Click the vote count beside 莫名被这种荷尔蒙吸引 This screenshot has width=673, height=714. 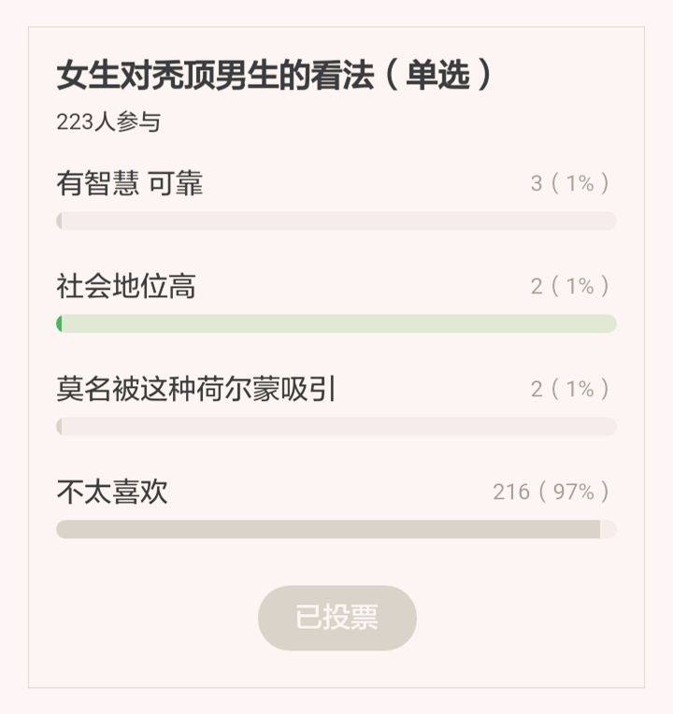coord(570,389)
